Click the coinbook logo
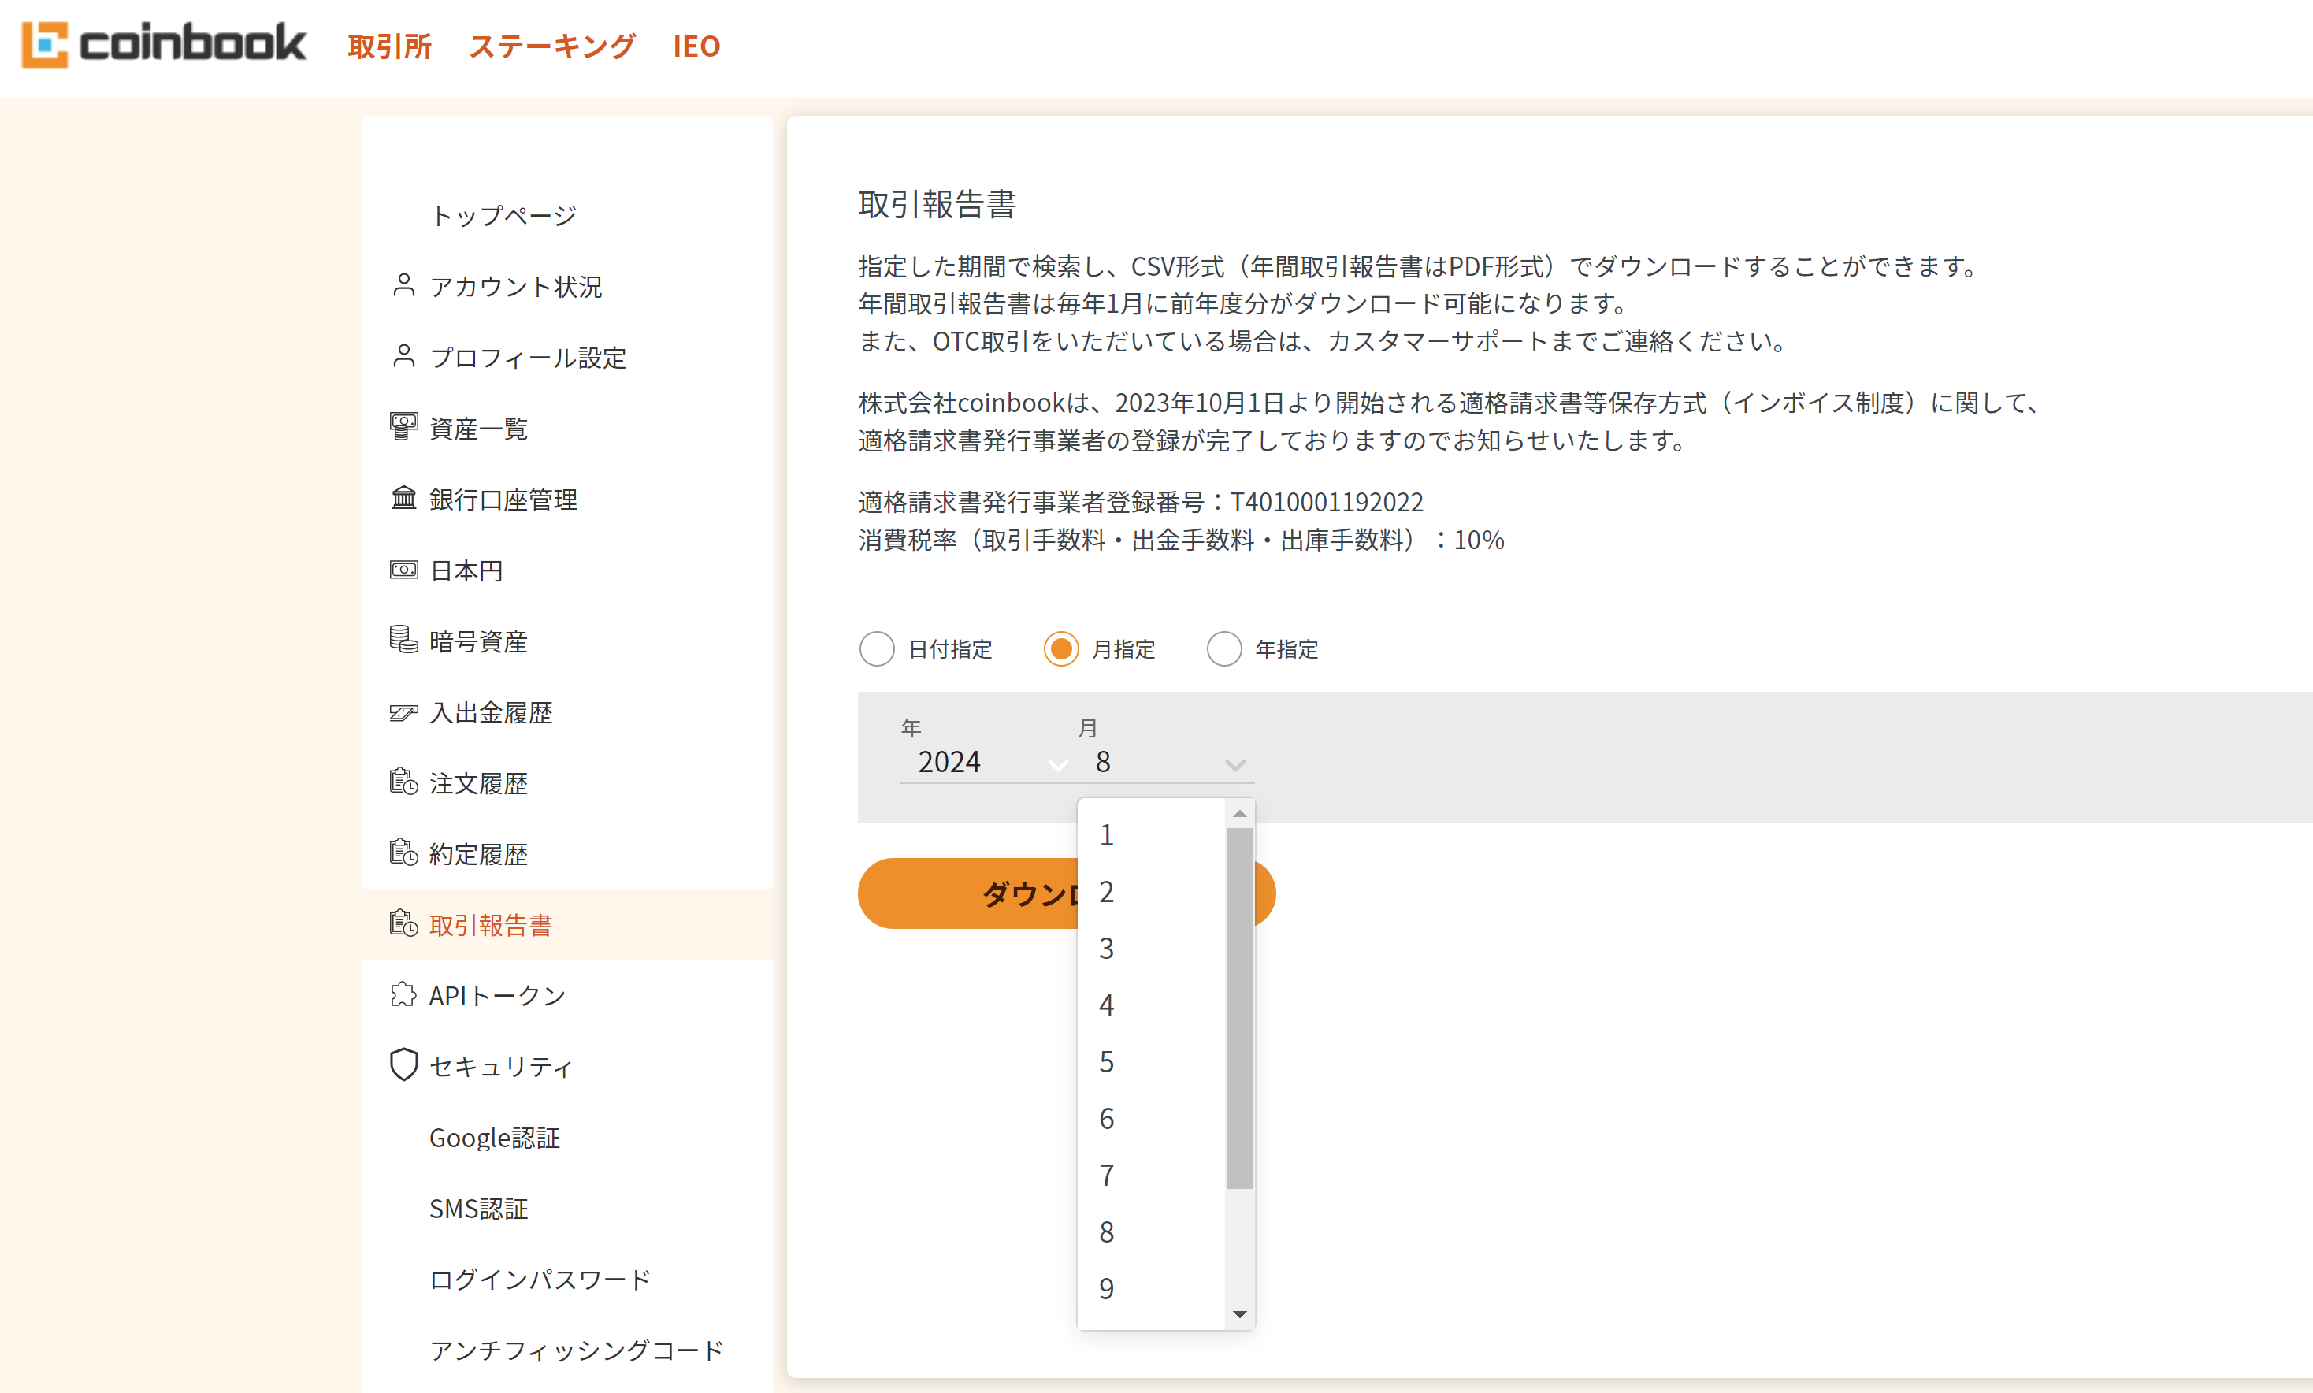 (163, 44)
